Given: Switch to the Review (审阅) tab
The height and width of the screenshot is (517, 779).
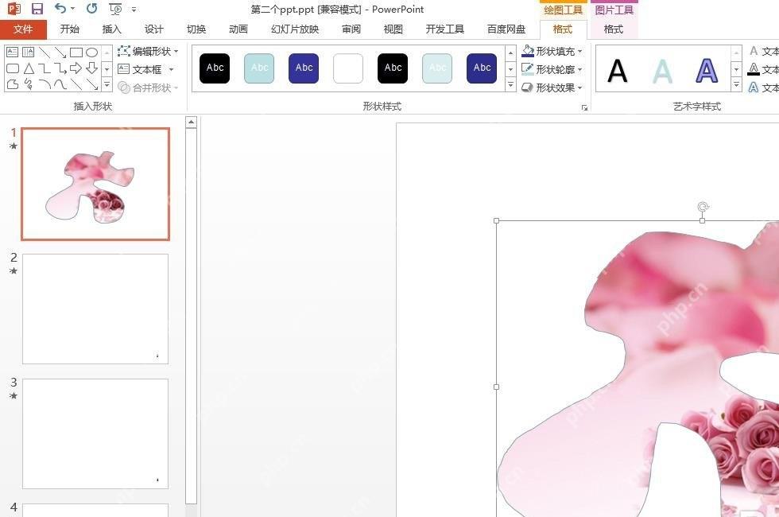Looking at the screenshot, I should tap(351, 29).
